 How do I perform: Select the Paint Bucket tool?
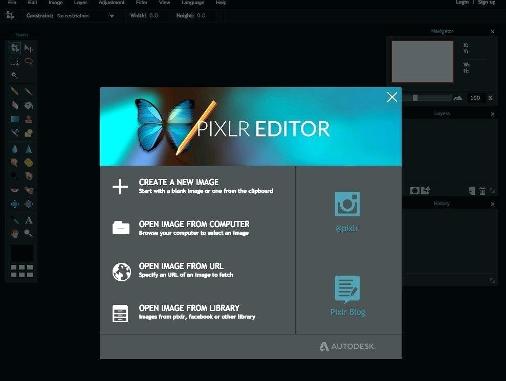point(29,105)
